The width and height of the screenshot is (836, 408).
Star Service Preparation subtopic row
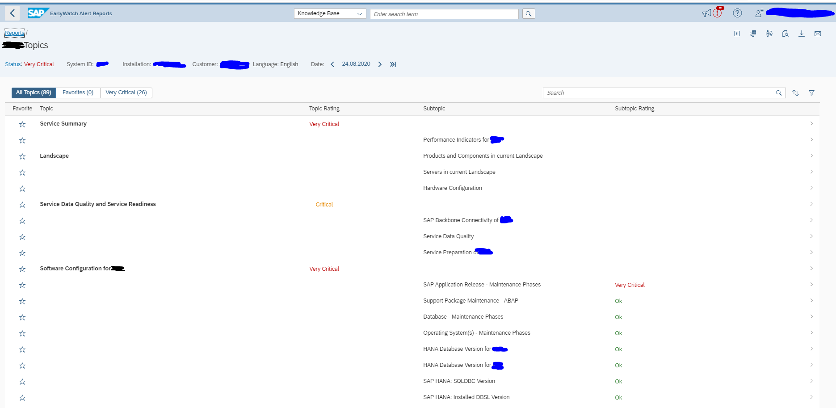(22, 253)
